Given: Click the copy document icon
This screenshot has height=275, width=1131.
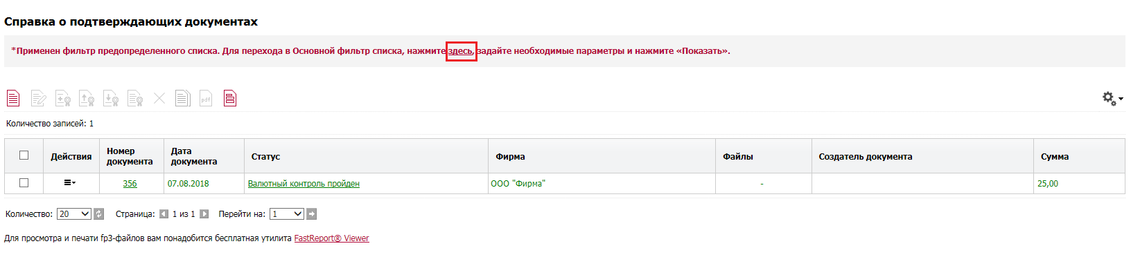Looking at the screenshot, I should coord(182,98).
